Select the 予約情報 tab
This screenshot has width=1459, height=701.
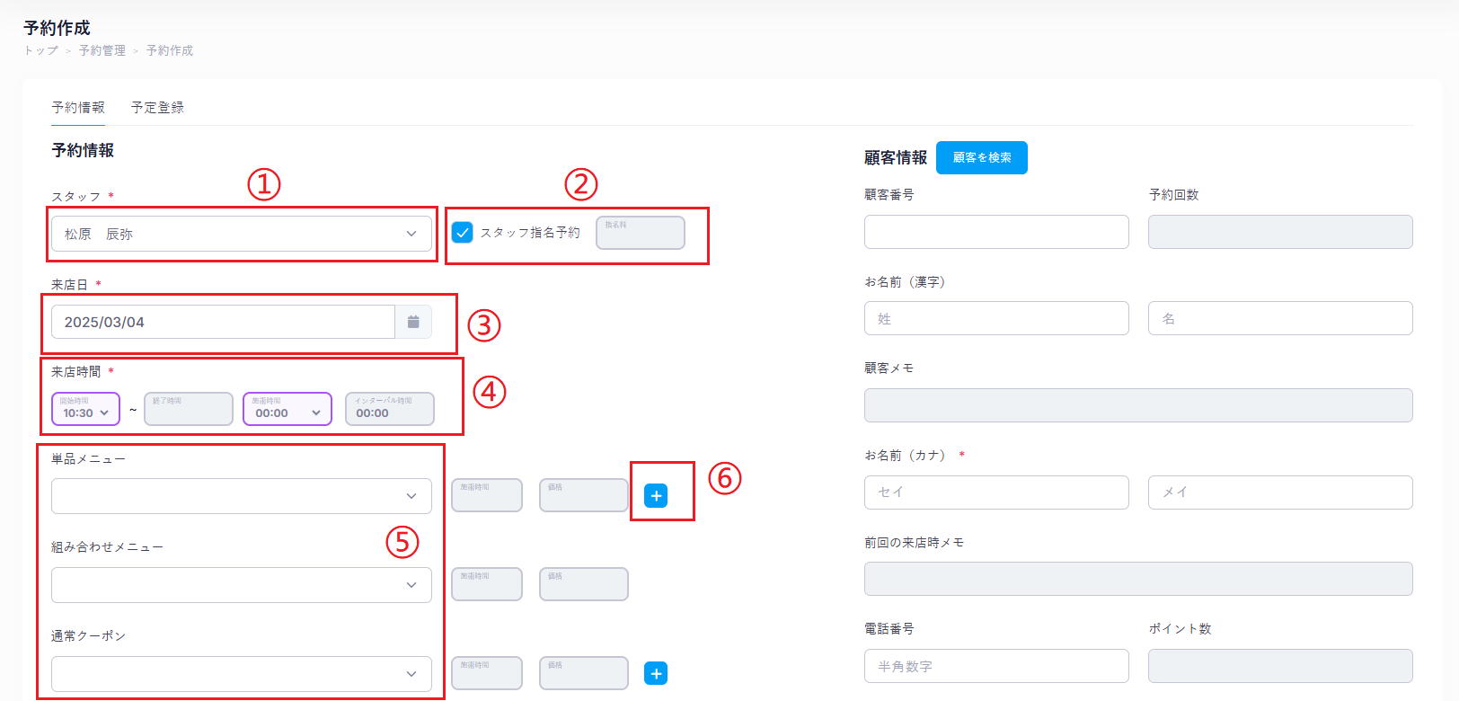coord(78,107)
